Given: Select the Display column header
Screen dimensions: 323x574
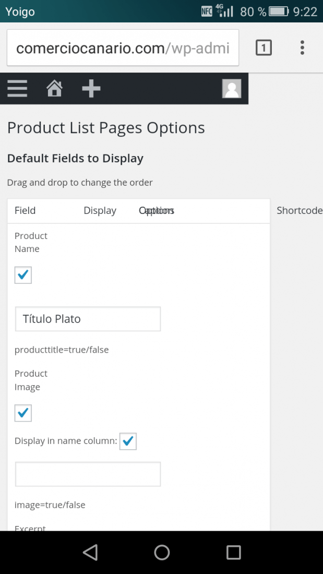Looking at the screenshot, I should coord(100,210).
